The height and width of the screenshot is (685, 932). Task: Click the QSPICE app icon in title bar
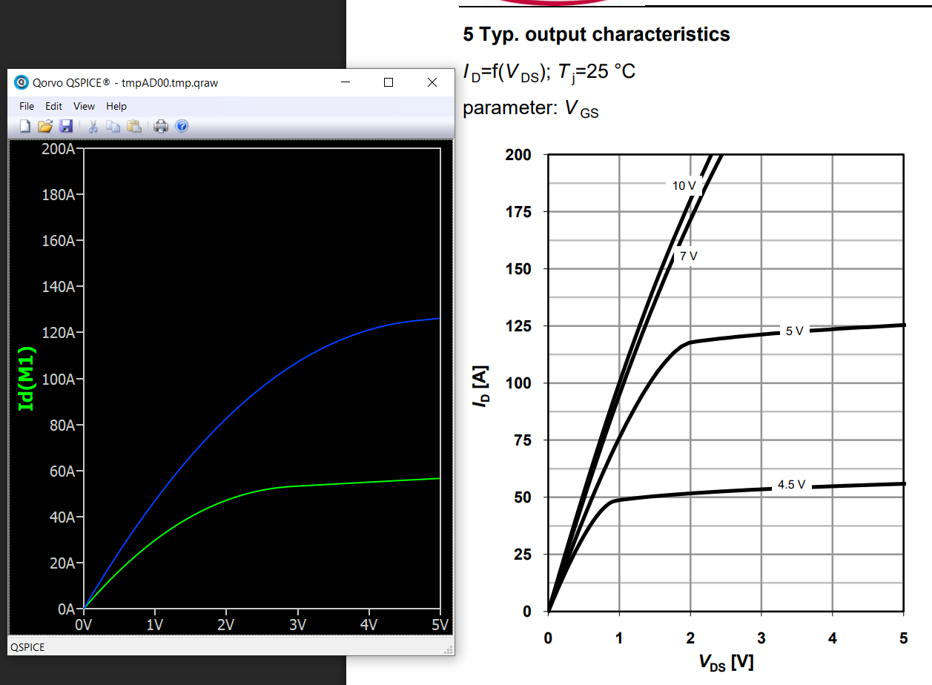[22, 83]
